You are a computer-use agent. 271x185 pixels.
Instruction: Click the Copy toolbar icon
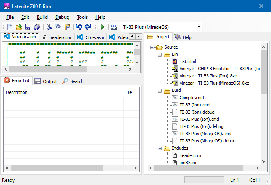58,27
